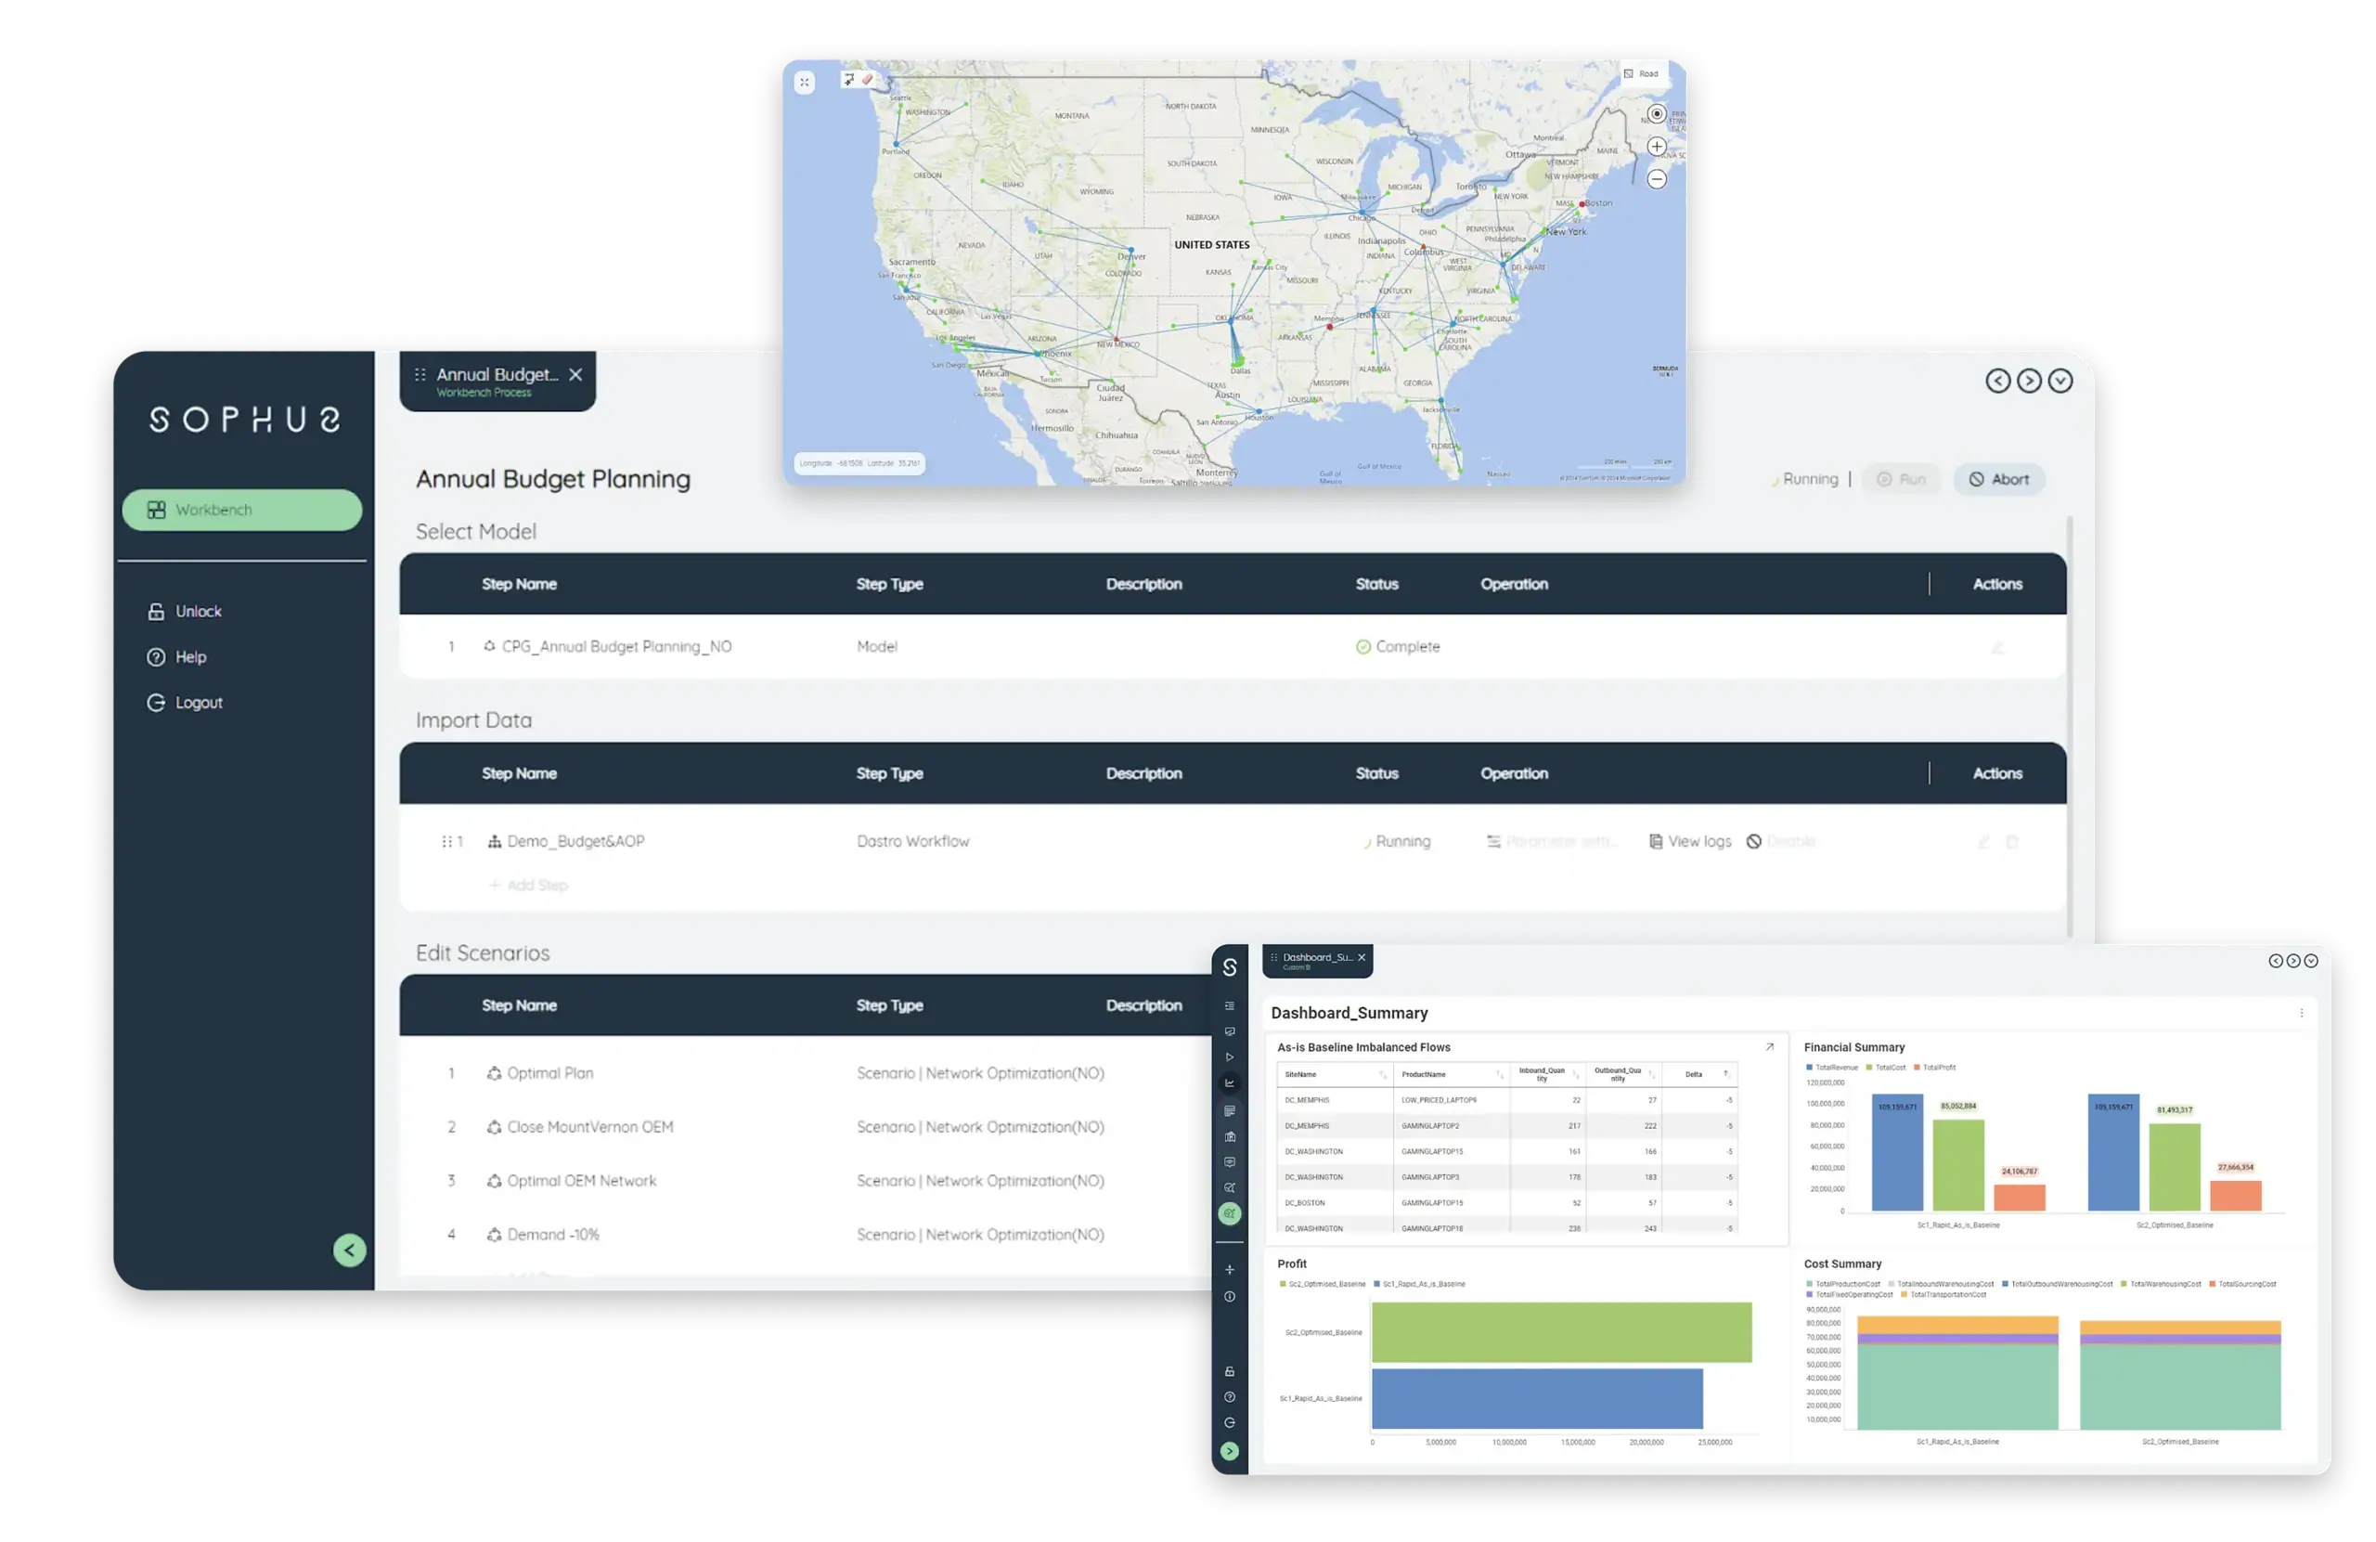The image size is (2376, 1542).
Task: Zoom out on the map with minus
Action: pos(1656,179)
